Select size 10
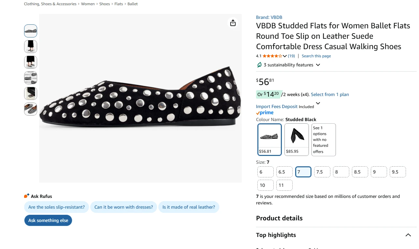Viewport: 419px width, 249px height. [x=266, y=185]
